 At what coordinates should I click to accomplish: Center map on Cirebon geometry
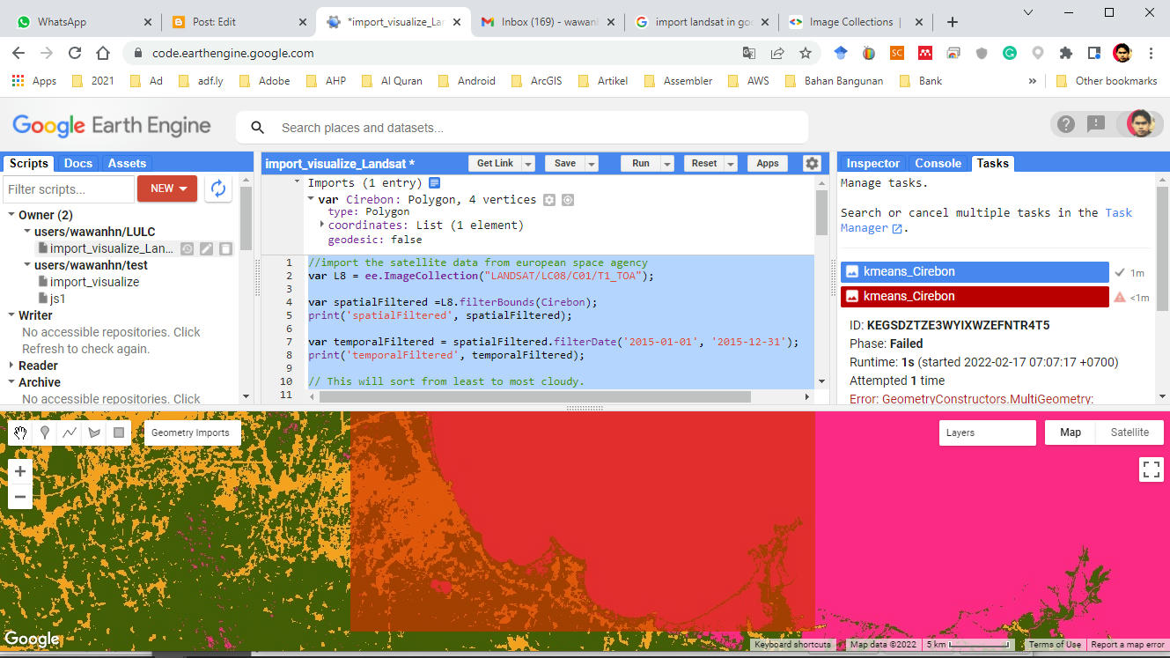coord(568,200)
